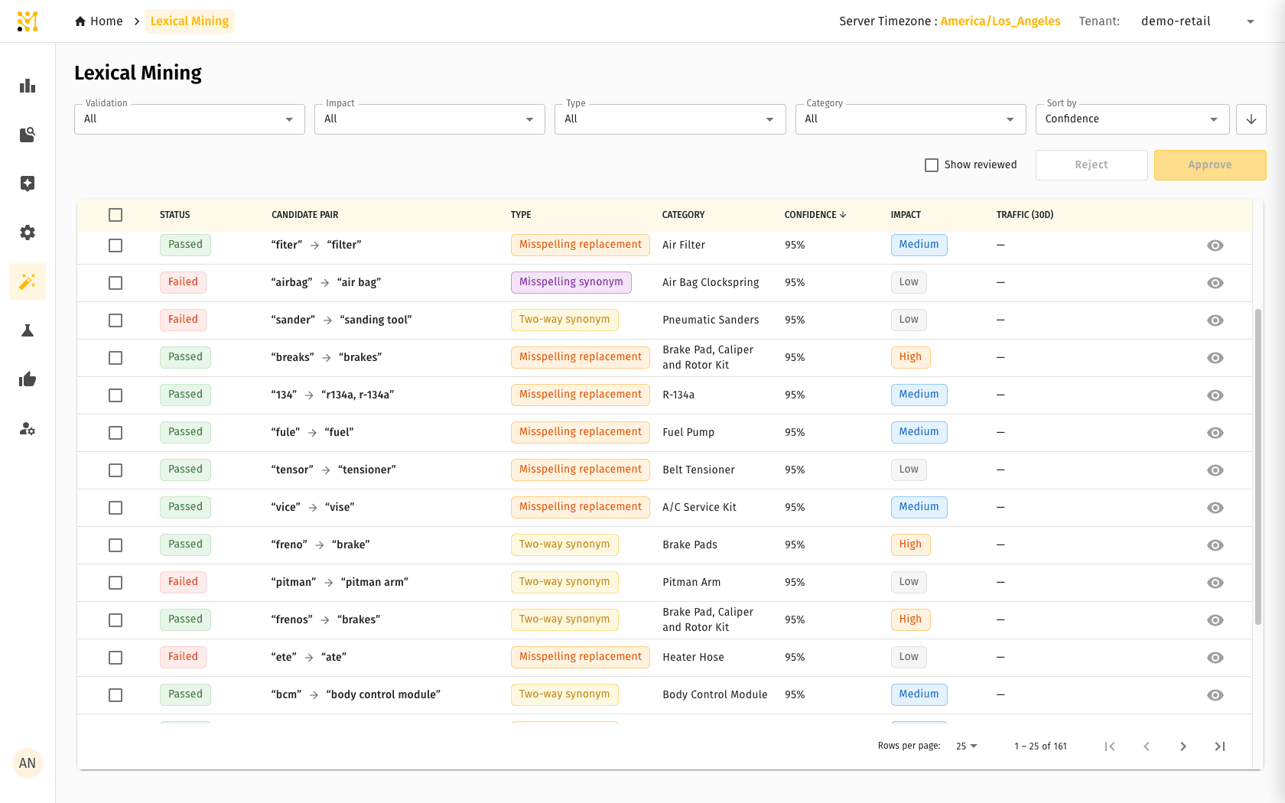1285x803 pixels.
Task: Open the Impact filter dropdown
Action: coord(430,119)
